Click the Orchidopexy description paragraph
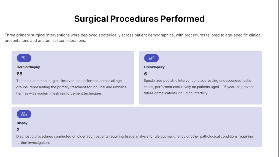The width and height of the screenshot is (279, 157). 199,87
